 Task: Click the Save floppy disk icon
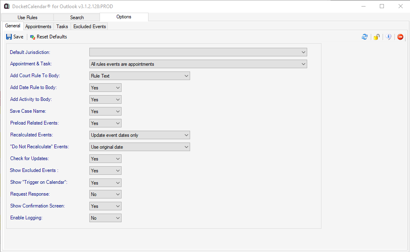click(9, 37)
